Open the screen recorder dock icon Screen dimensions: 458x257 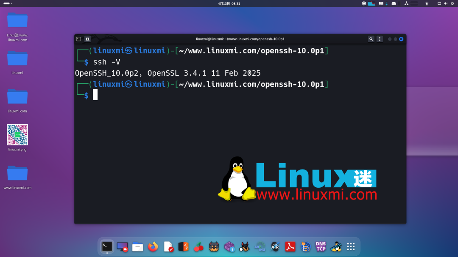123,247
